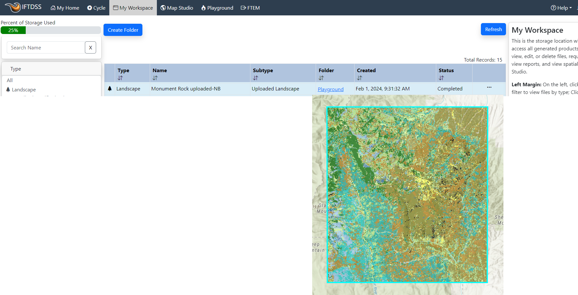The width and height of the screenshot is (578, 295).
Task: Open the Playground folder link
Action: pyautogui.click(x=330, y=89)
